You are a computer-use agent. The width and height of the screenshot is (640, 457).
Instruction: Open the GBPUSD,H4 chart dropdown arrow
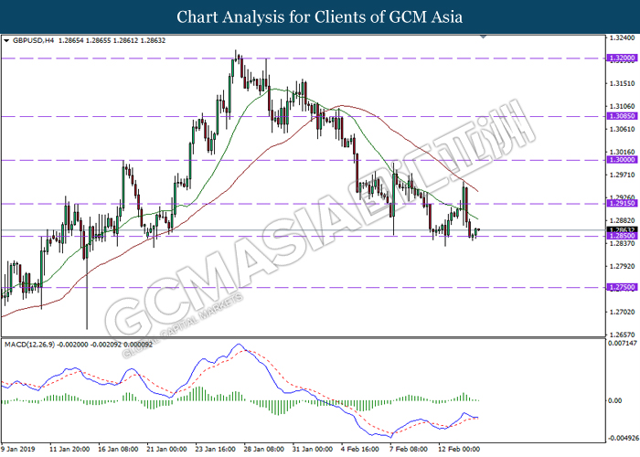point(6,41)
